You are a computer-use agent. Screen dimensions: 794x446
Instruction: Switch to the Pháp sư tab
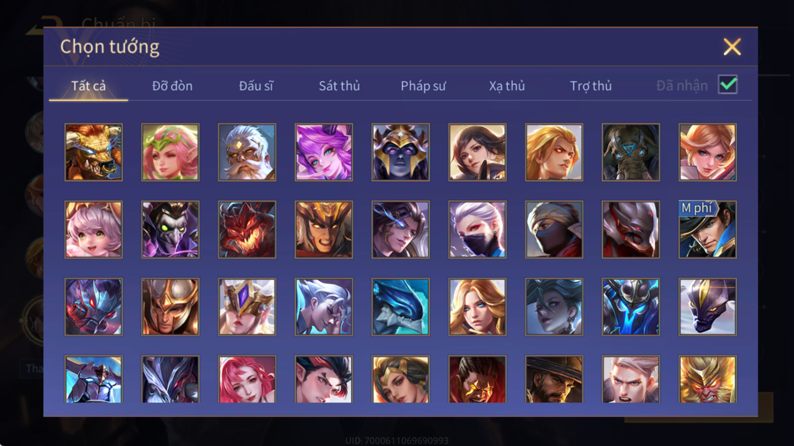coord(423,86)
